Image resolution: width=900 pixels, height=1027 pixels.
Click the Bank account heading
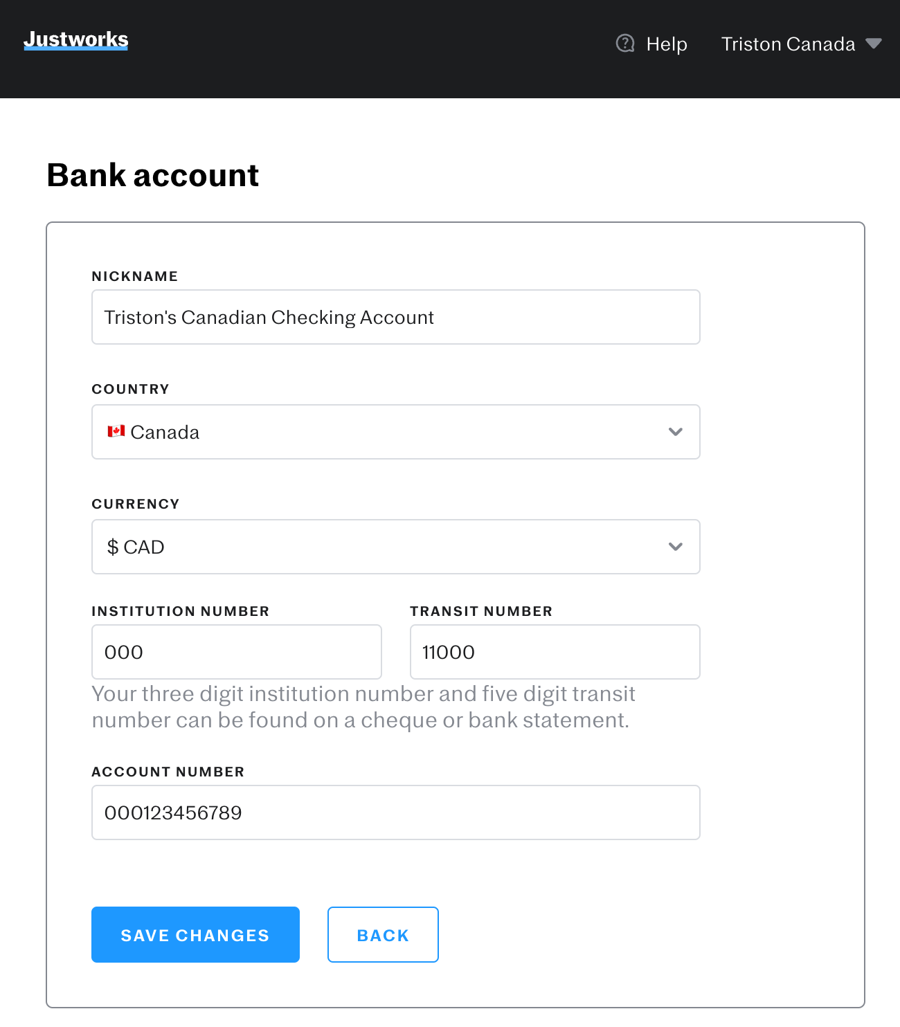point(152,175)
